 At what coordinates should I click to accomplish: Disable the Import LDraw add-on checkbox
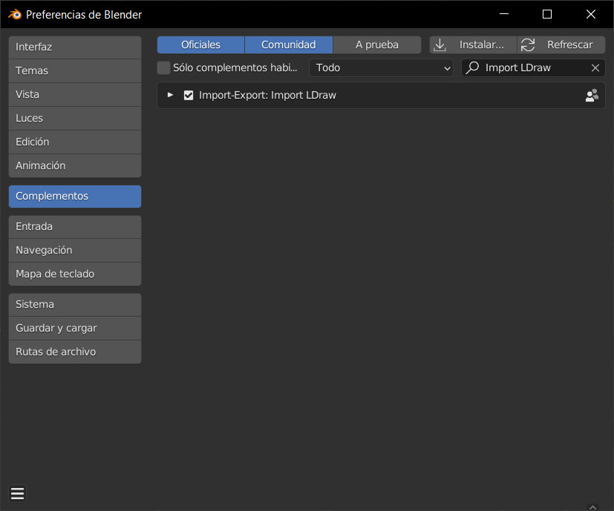189,95
